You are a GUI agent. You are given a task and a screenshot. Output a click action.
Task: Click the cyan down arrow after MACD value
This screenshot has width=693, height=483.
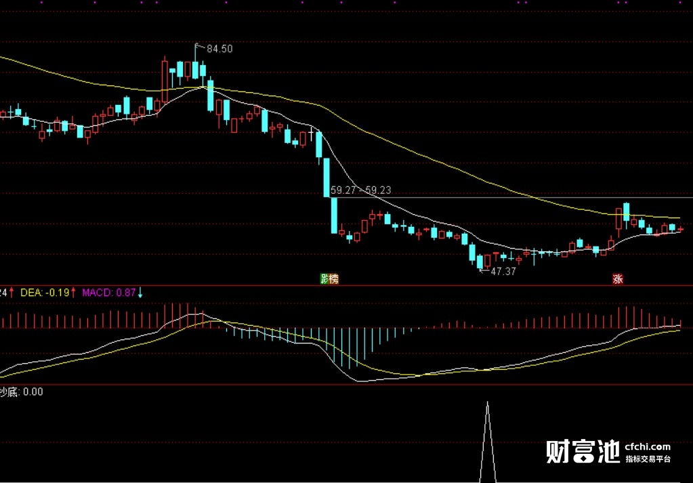(140, 293)
